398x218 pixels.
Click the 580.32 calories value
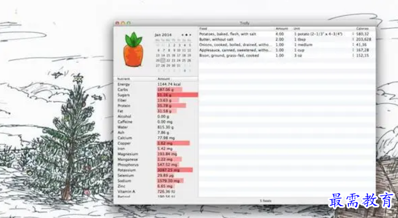coord(362,34)
